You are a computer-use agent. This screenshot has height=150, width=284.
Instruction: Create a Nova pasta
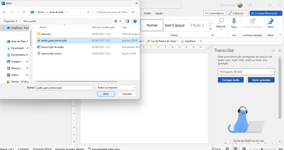tap(30, 21)
